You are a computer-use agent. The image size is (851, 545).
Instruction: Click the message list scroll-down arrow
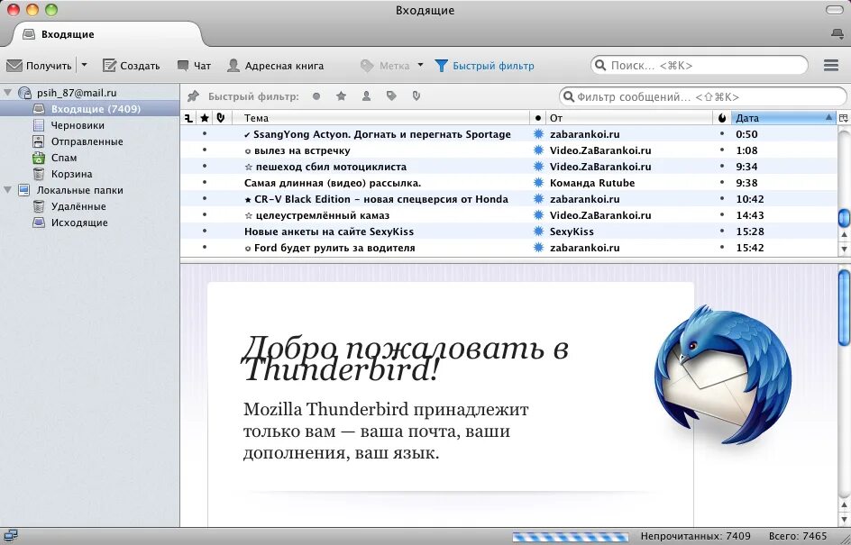844,250
